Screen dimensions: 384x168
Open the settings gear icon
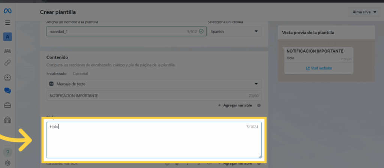[7, 163]
